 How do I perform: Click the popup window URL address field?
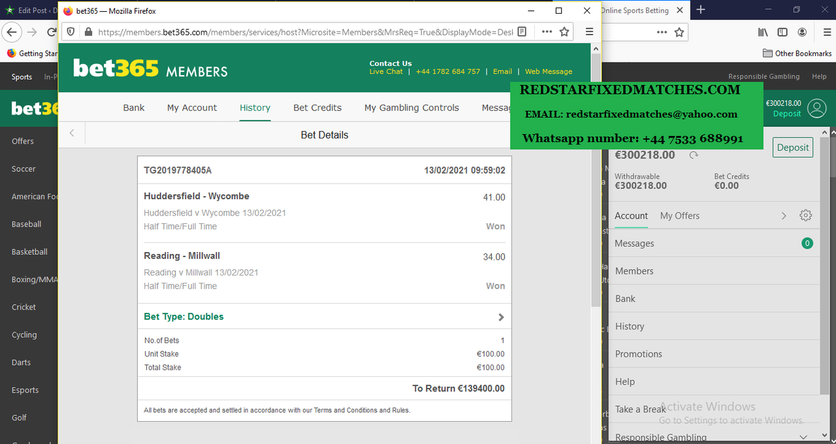pyautogui.click(x=304, y=31)
